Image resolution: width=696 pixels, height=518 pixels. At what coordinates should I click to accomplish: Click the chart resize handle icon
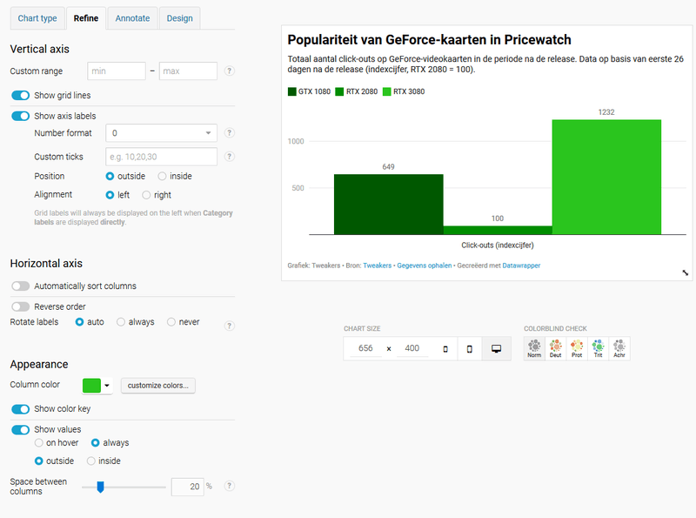(x=686, y=272)
